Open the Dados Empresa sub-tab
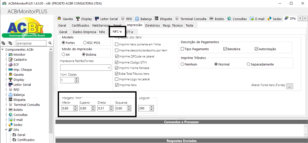Image resolution: width=308 pixels, height=143 pixels. 84,32
